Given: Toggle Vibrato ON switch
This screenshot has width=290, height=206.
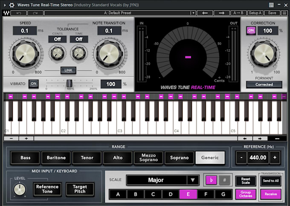Looking at the screenshot, I should (x=33, y=84).
